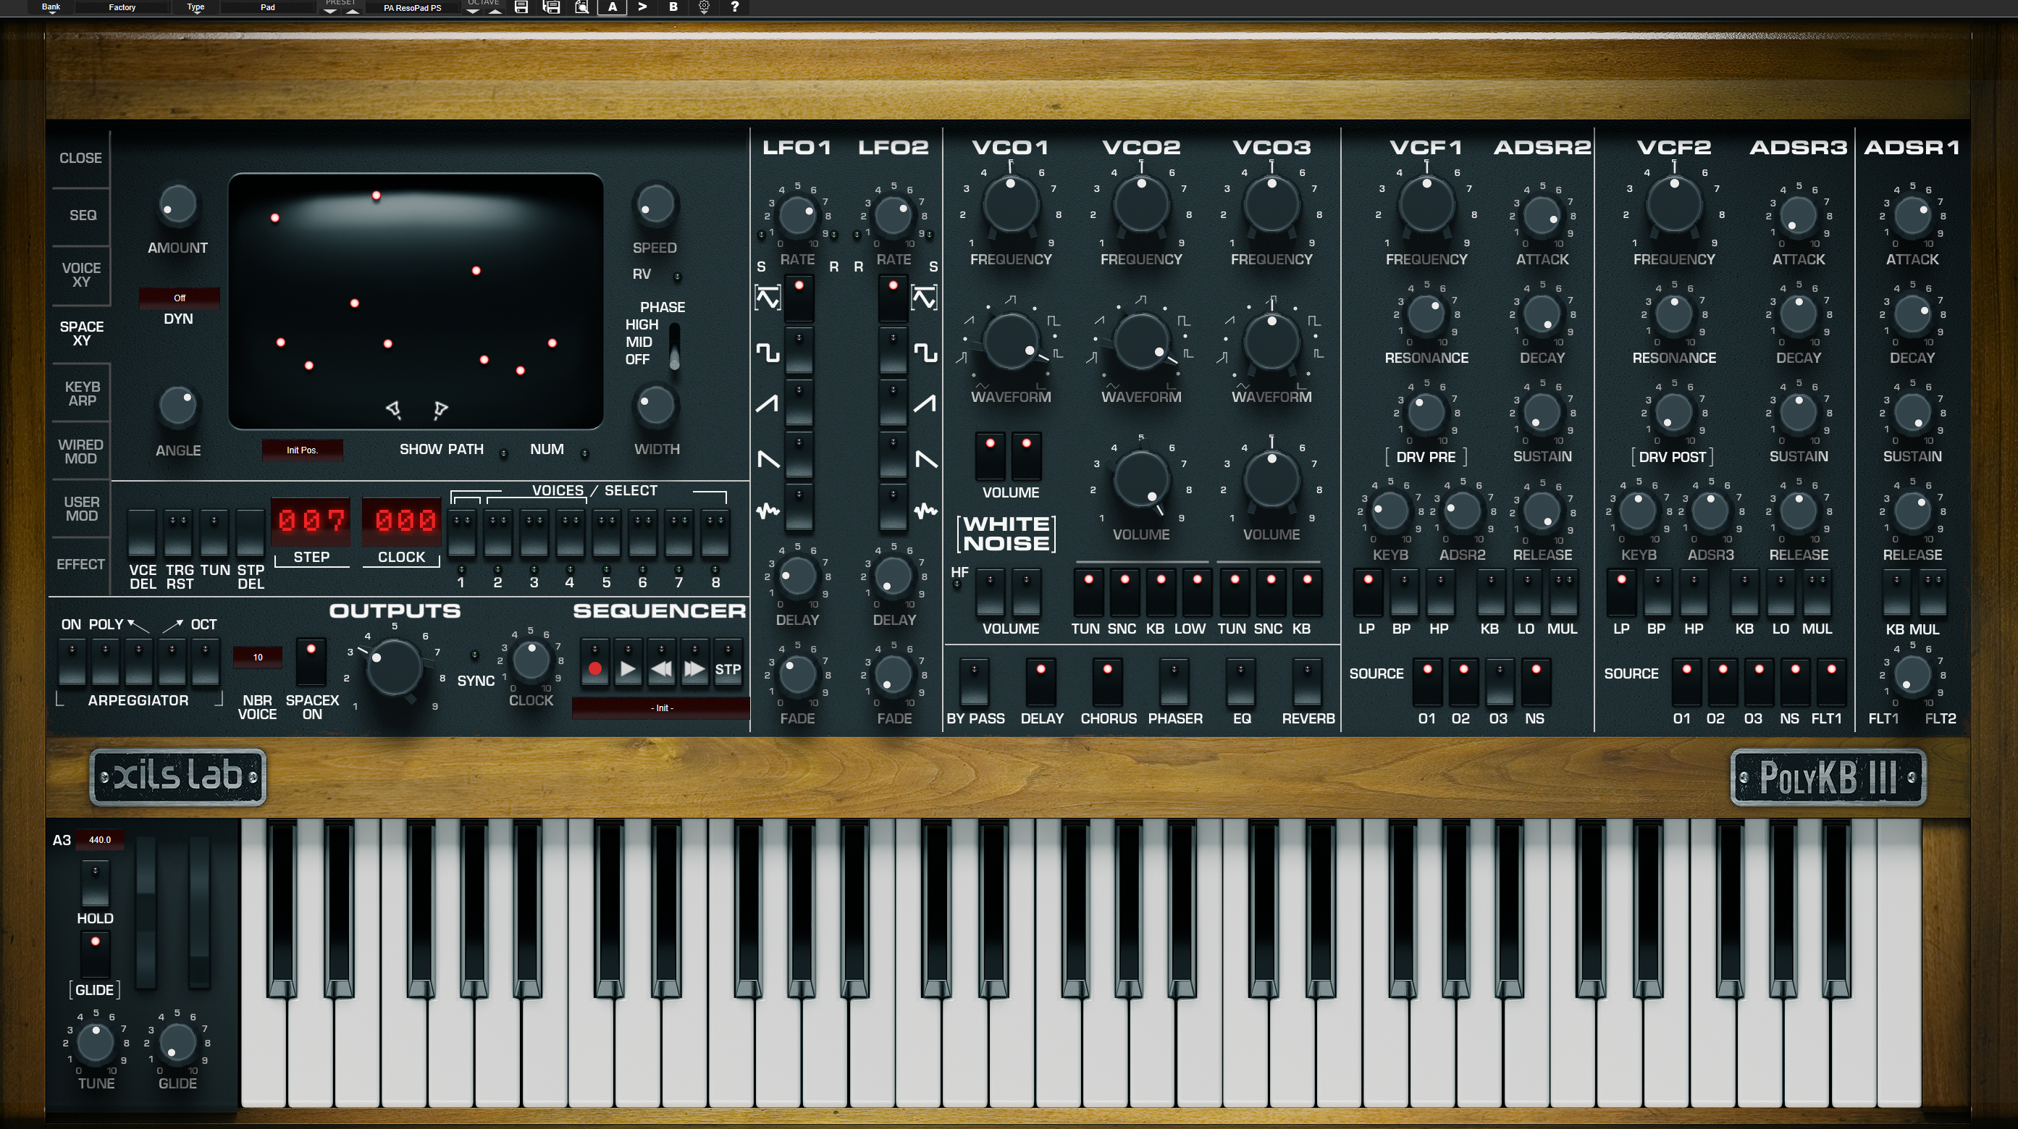Click the A3 tuning 440.0 field
The height and width of the screenshot is (1129, 2018).
point(100,840)
